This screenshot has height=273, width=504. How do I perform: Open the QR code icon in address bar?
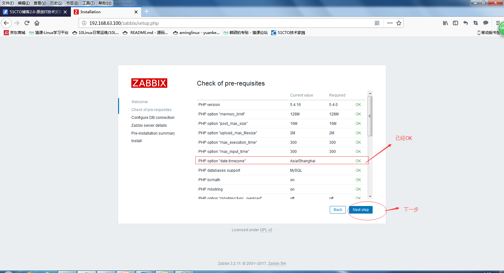pyautogui.click(x=377, y=23)
